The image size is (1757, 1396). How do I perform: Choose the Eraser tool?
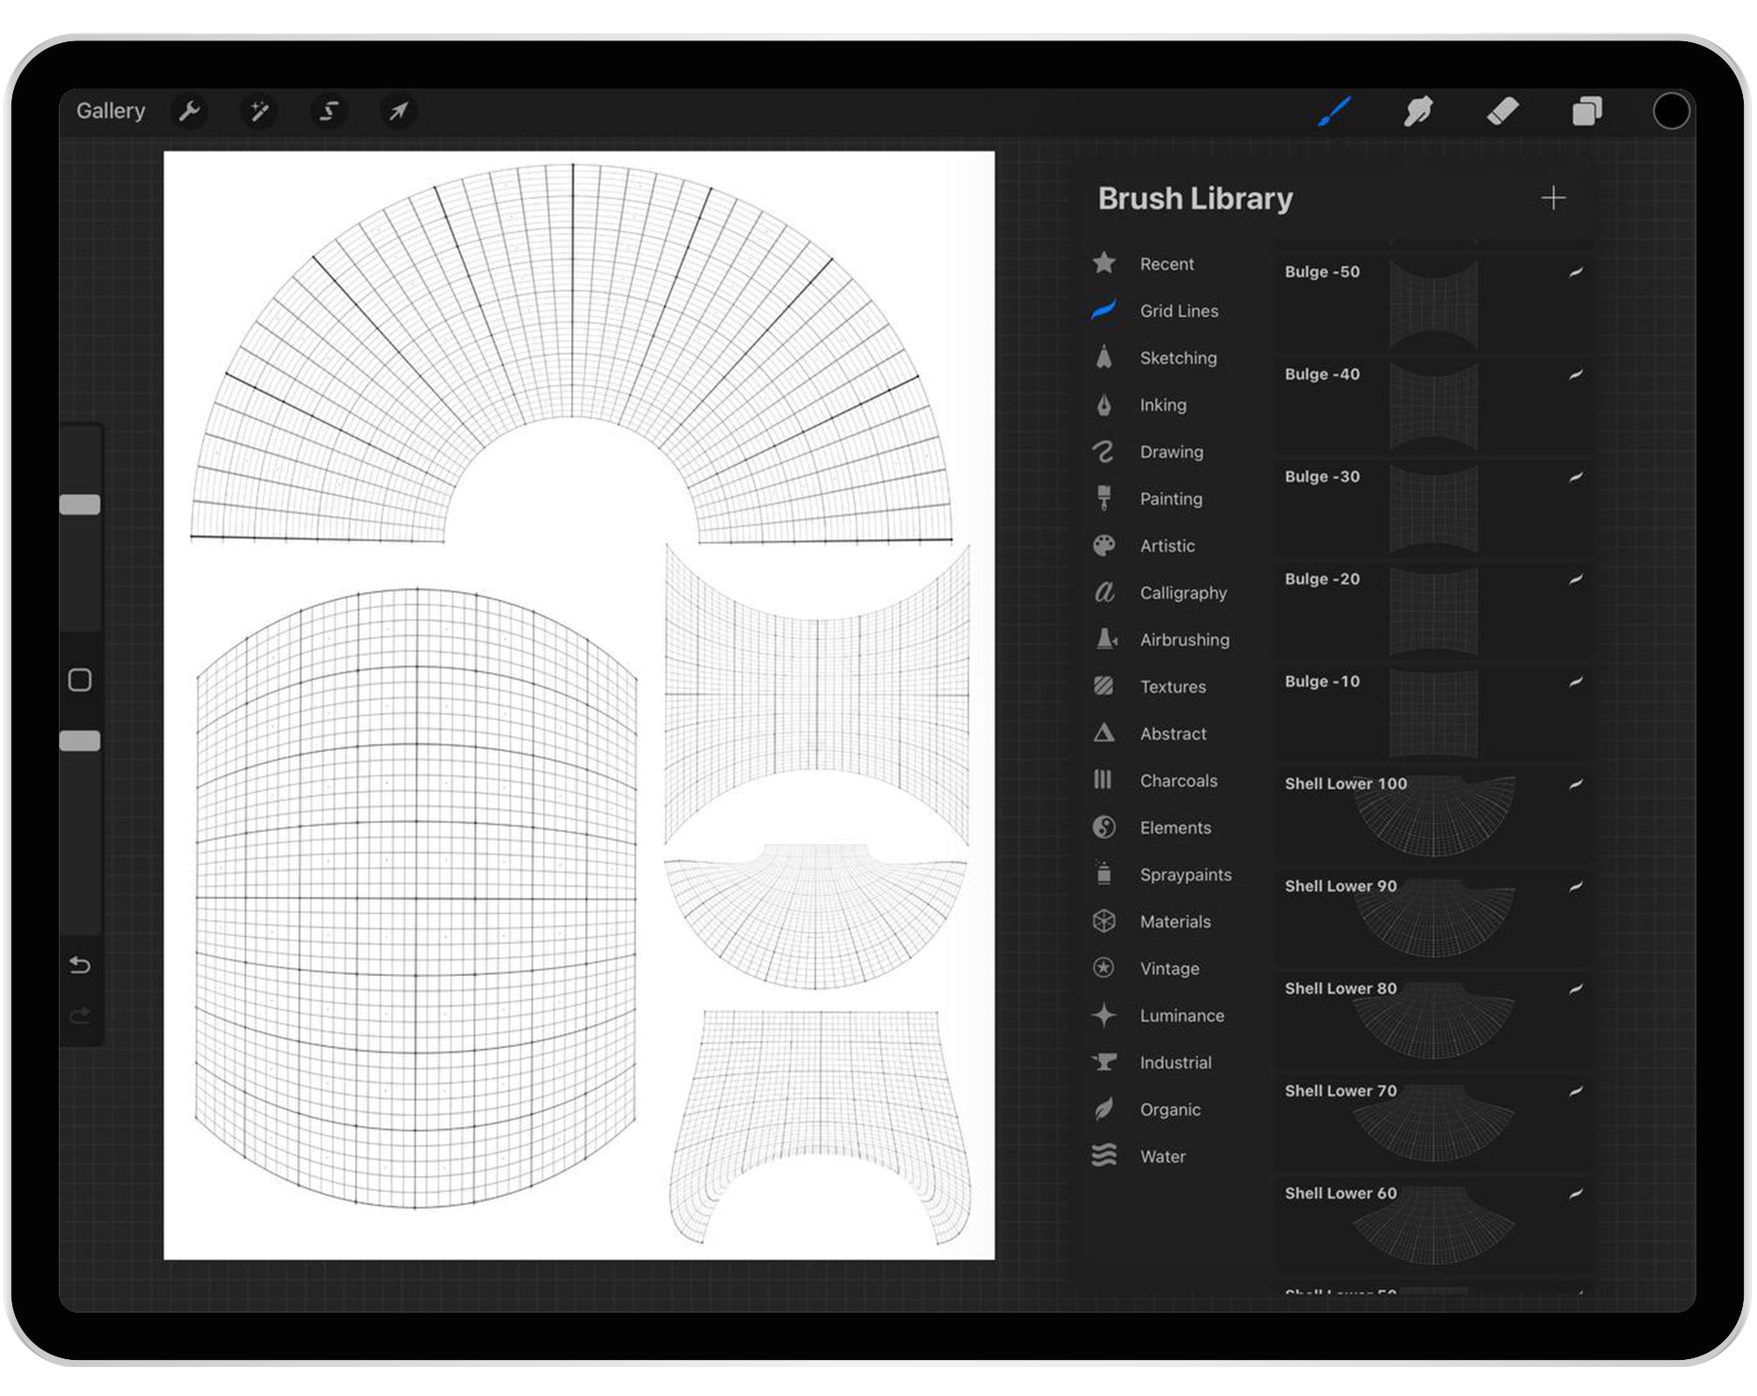[1502, 112]
